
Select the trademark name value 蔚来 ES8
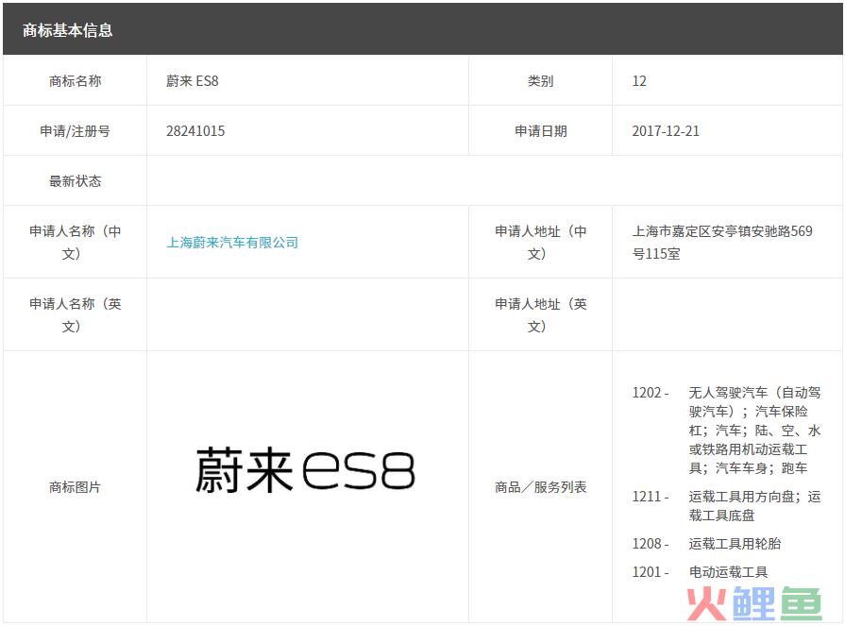pos(193,81)
